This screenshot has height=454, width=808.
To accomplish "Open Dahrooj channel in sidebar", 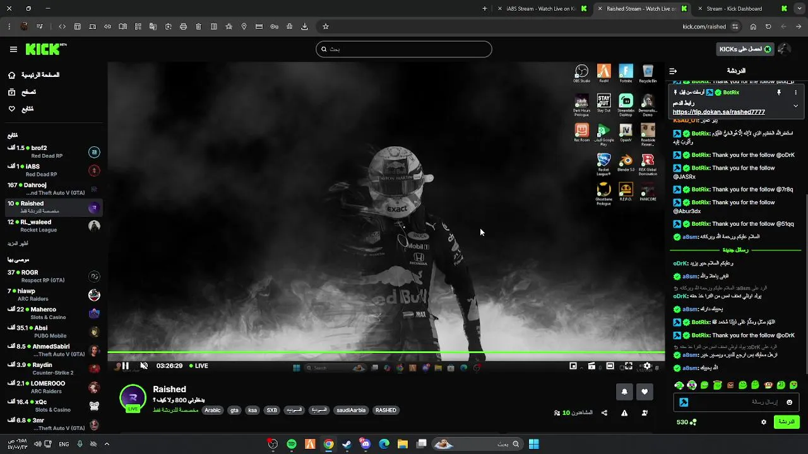I will [x=52, y=189].
